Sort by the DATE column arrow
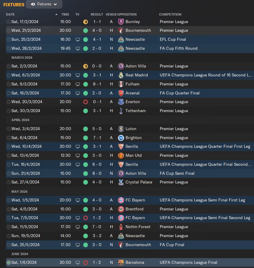Screen dimensions: 254x268 56,14
